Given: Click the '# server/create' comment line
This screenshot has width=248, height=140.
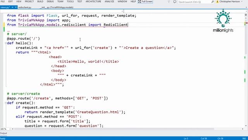Looking at the screenshot, I should pos(23,94).
